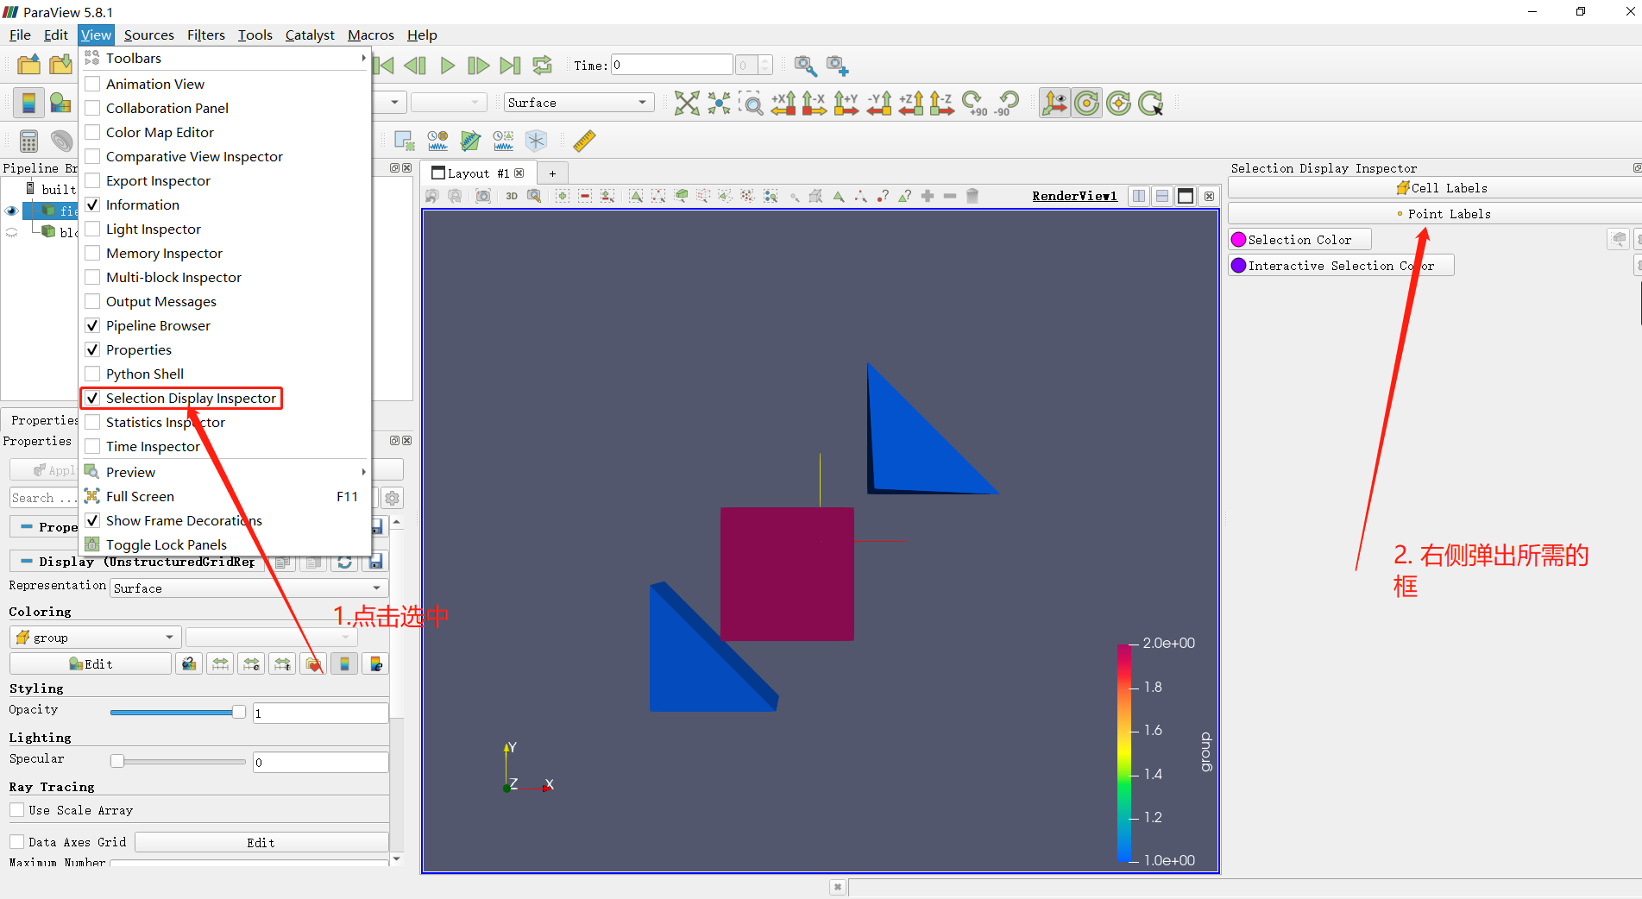Screen dimensions: 1642x899
Task: Click the Reset Camera crossed-arrows icon
Action: click(x=686, y=104)
